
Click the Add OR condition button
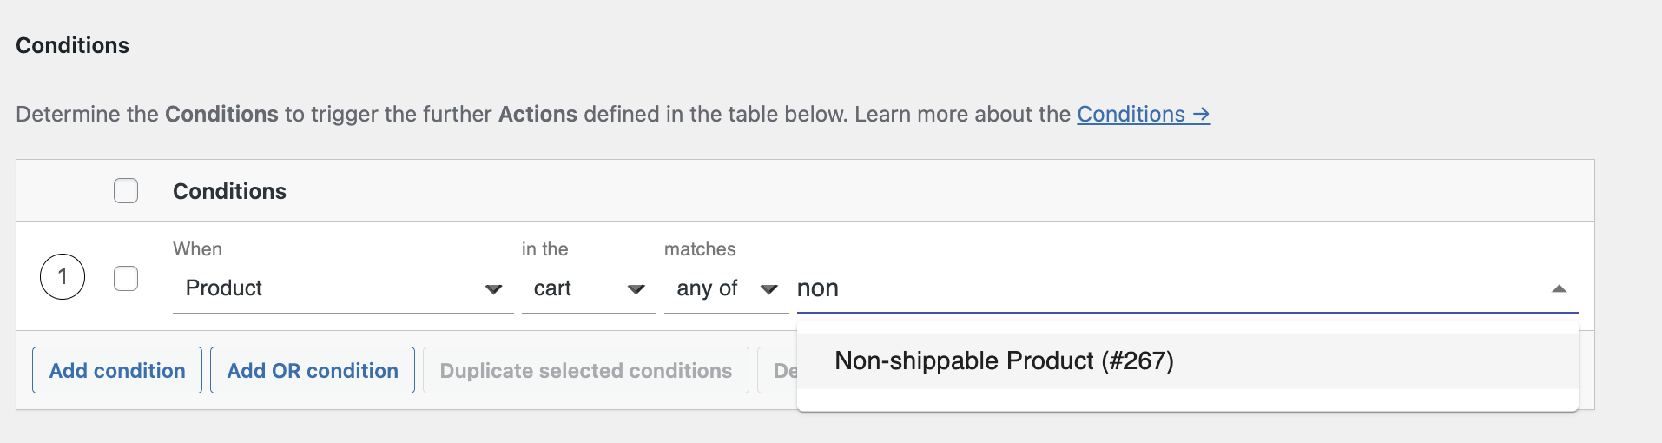pos(313,371)
